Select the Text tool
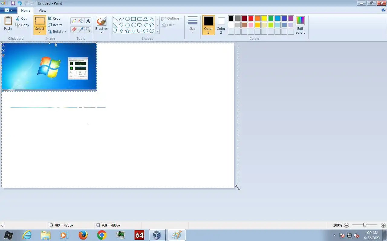The height and width of the screenshot is (241, 387). click(88, 21)
